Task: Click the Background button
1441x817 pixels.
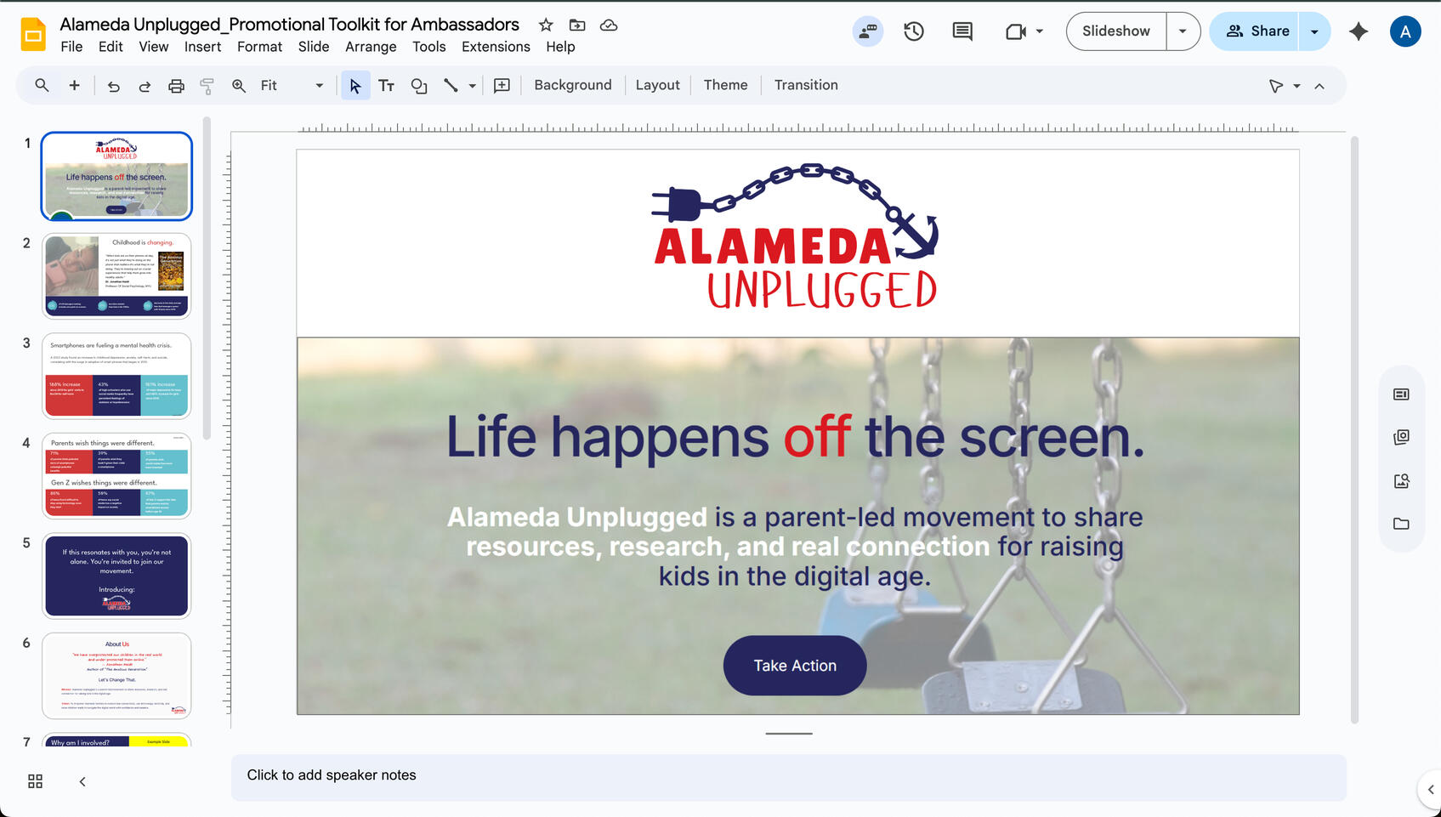Action: [572, 85]
